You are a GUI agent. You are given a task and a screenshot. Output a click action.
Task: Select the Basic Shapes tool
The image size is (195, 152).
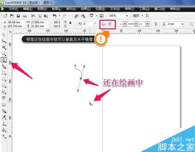pos(4,92)
